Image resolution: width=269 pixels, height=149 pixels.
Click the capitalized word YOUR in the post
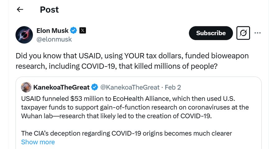coord(135,56)
